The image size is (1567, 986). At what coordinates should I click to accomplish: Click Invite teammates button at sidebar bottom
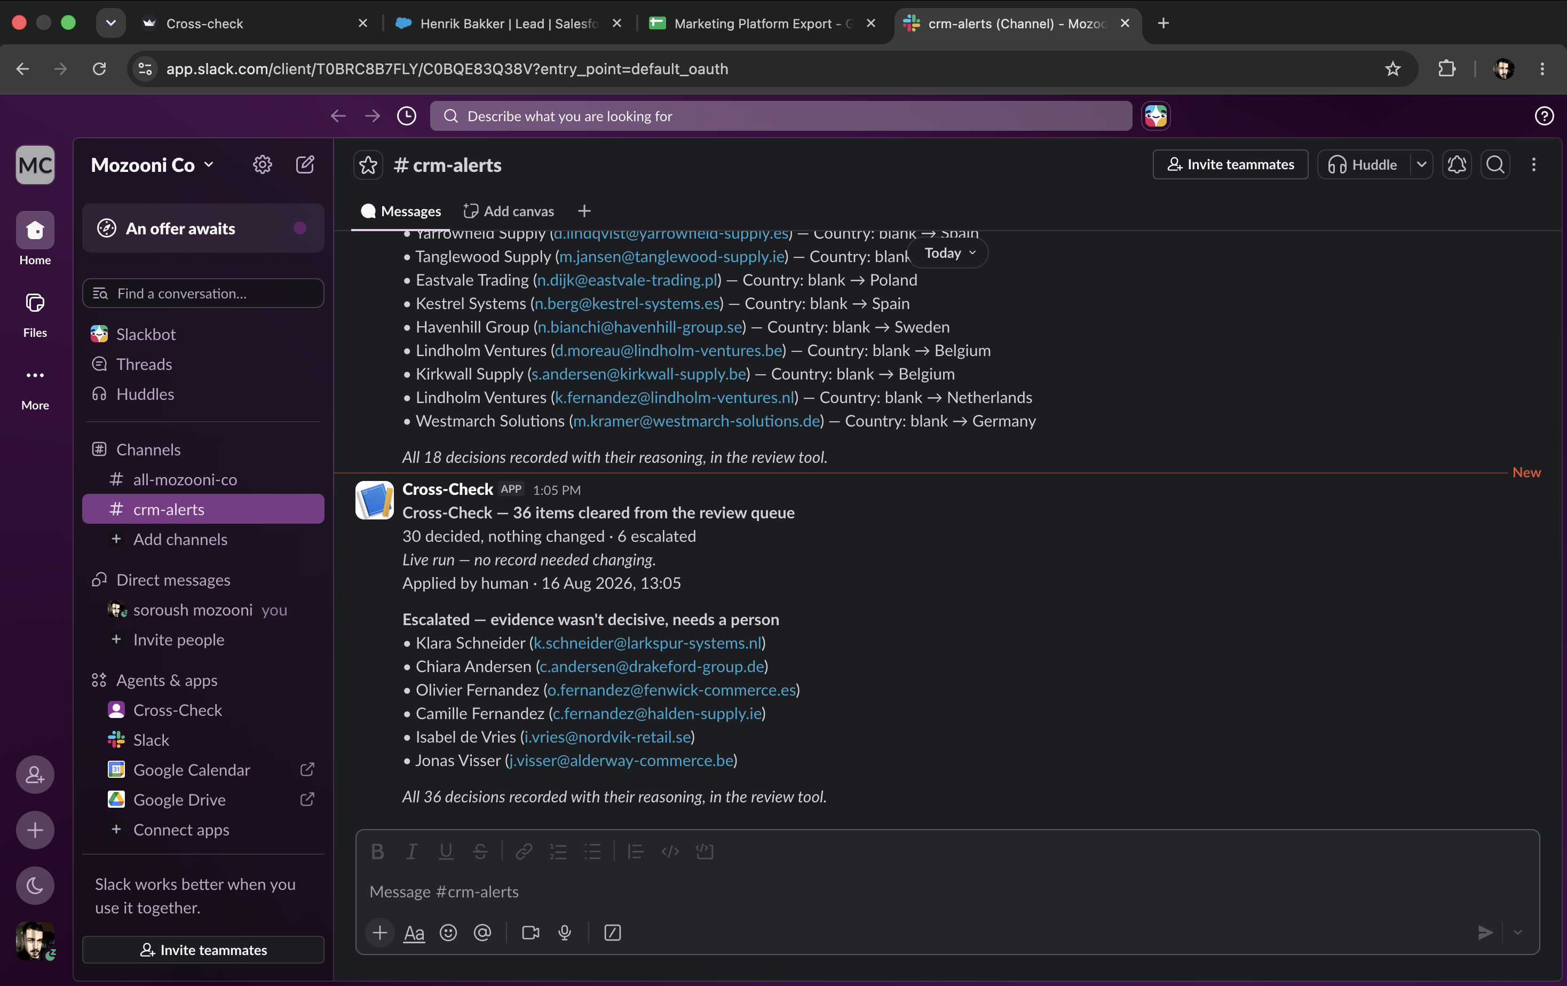click(x=203, y=950)
